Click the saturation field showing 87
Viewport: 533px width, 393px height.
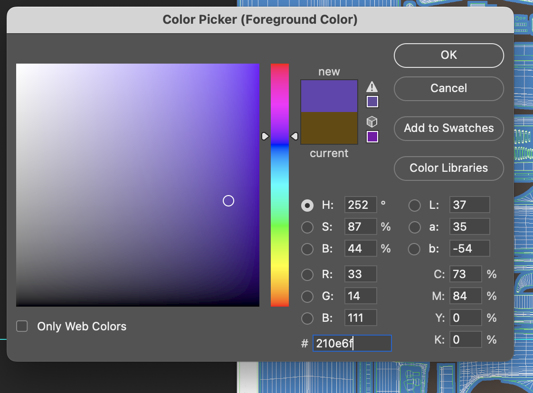tap(360, 226)
